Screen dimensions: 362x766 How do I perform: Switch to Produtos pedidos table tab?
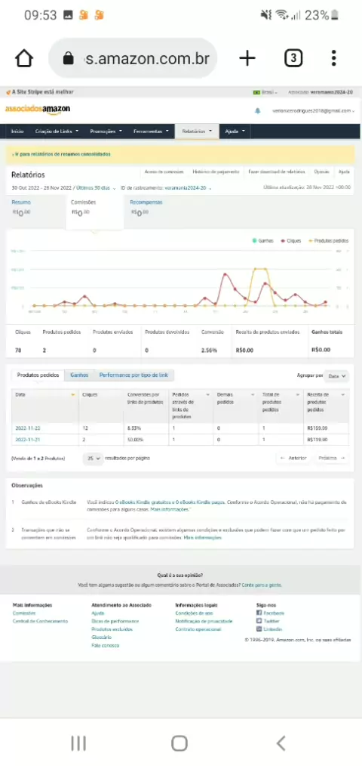click(x=38, y=375)
